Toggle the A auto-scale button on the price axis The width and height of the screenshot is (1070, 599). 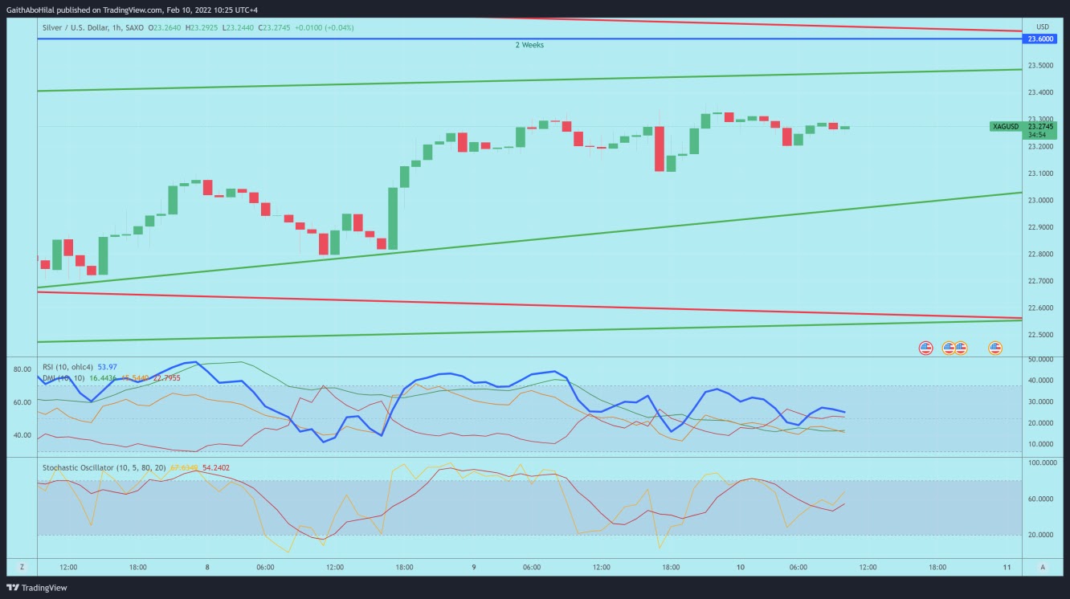[1042, 567]
